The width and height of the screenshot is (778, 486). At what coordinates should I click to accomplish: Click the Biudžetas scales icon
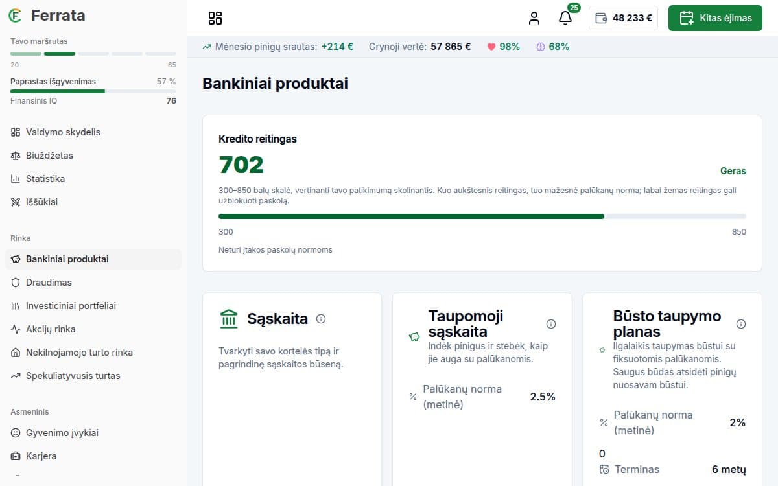pyautogui.click(x=16, y=156)
